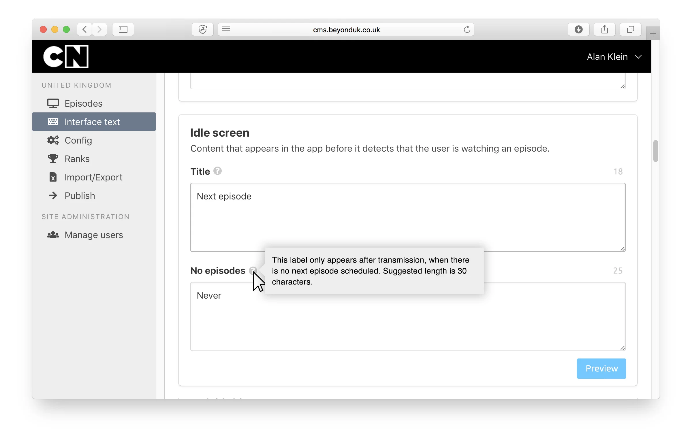Click the Config gears icon

[x=53, y=140]
